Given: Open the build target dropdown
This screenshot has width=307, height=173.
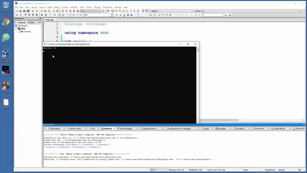Looking at the screenshot, I should click(x=90, y=11).
